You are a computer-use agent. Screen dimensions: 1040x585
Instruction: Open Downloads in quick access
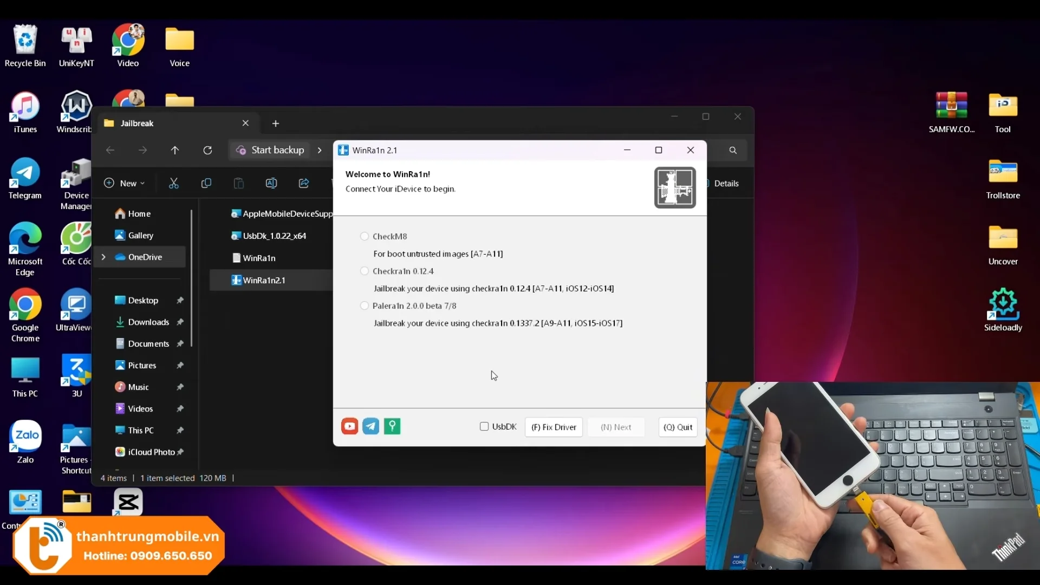click(x=143, y=322)
